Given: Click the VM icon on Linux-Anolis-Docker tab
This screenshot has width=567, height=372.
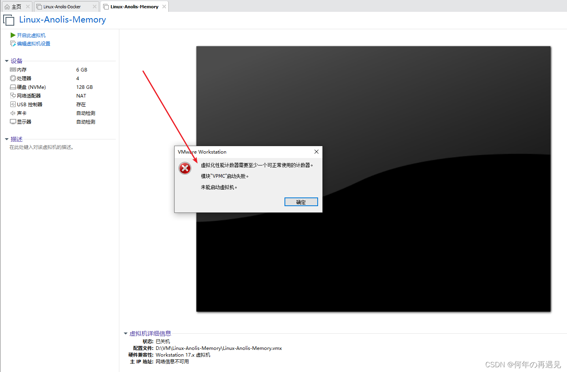Looking at the screenshot, I should click(x=39, y=7).
